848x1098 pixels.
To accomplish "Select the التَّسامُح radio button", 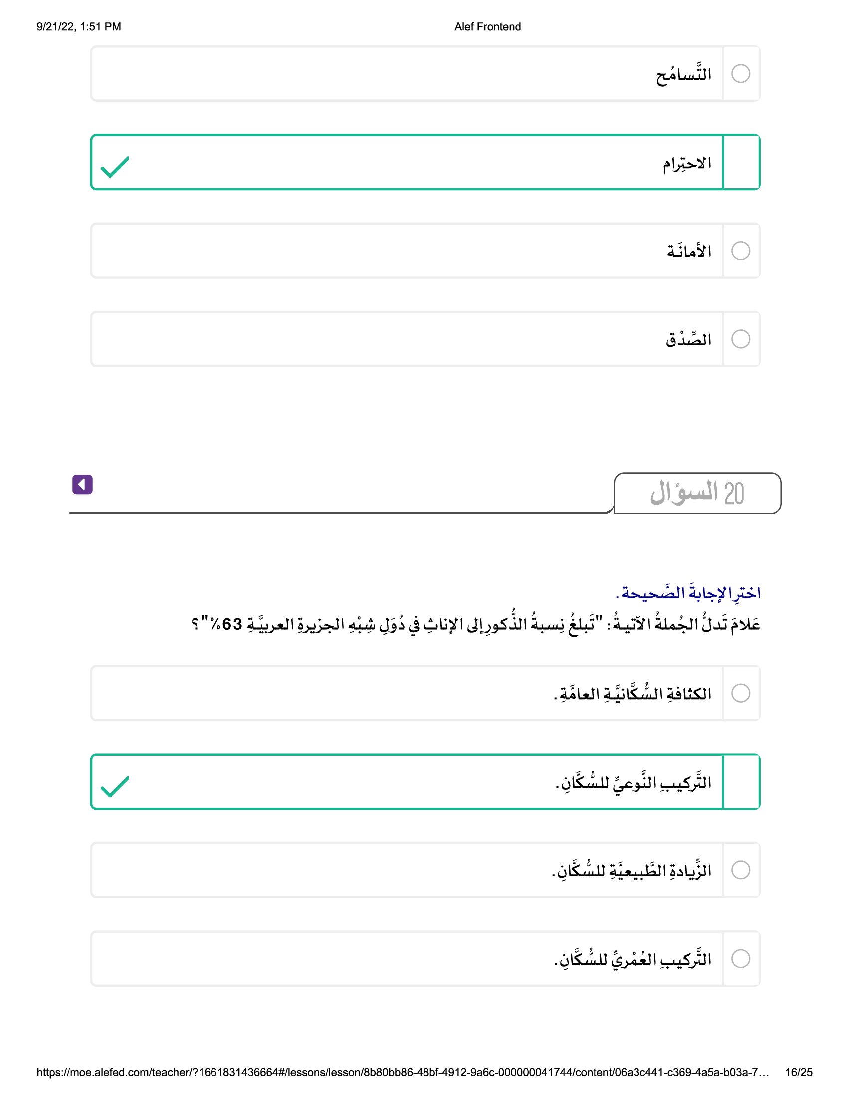I will (x=740, y=74).
